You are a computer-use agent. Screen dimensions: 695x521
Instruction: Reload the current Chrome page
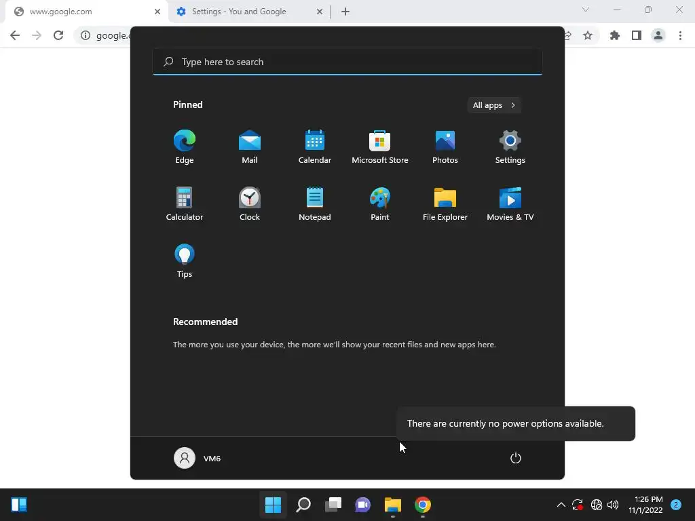click(58, 35)
